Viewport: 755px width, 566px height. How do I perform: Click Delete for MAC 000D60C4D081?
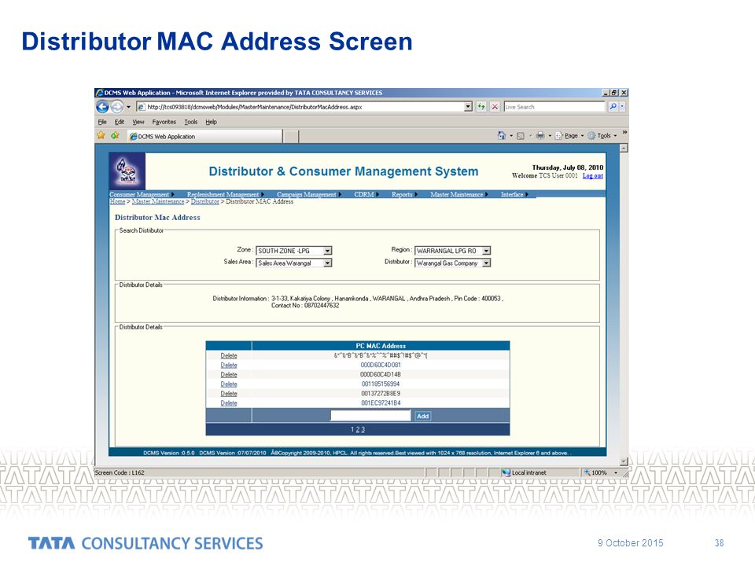[x=229, y=365]
